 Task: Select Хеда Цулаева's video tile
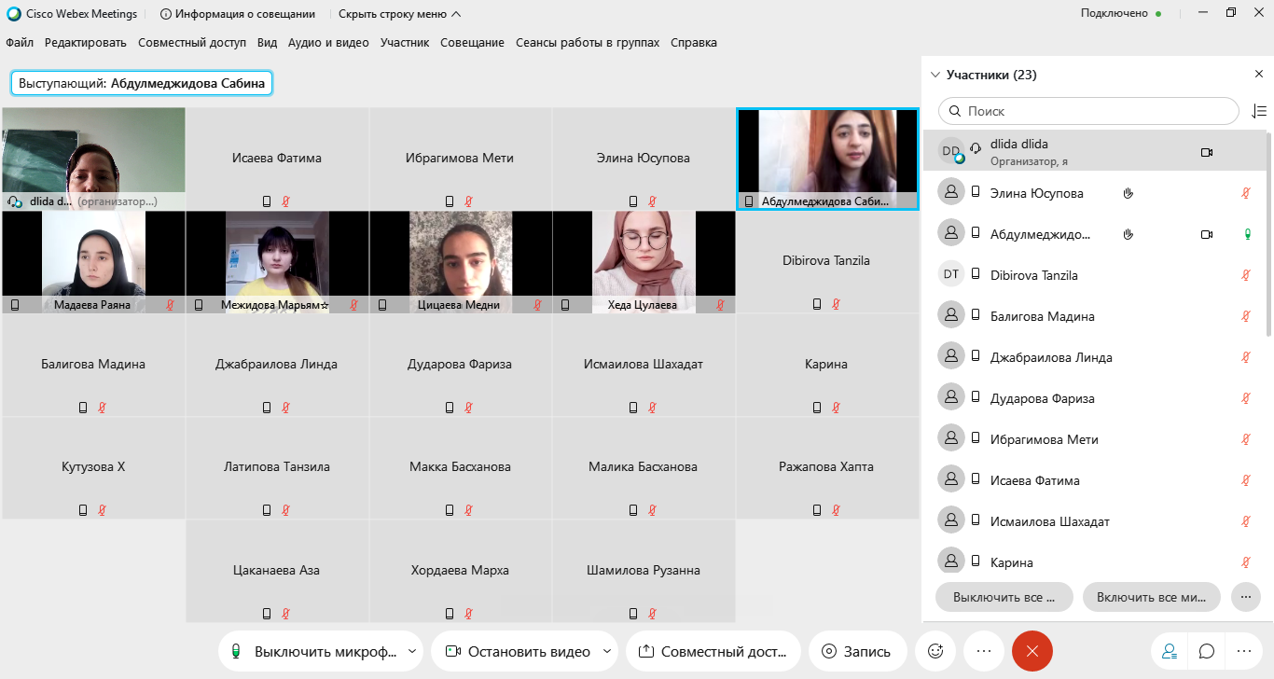pos(644,262)
